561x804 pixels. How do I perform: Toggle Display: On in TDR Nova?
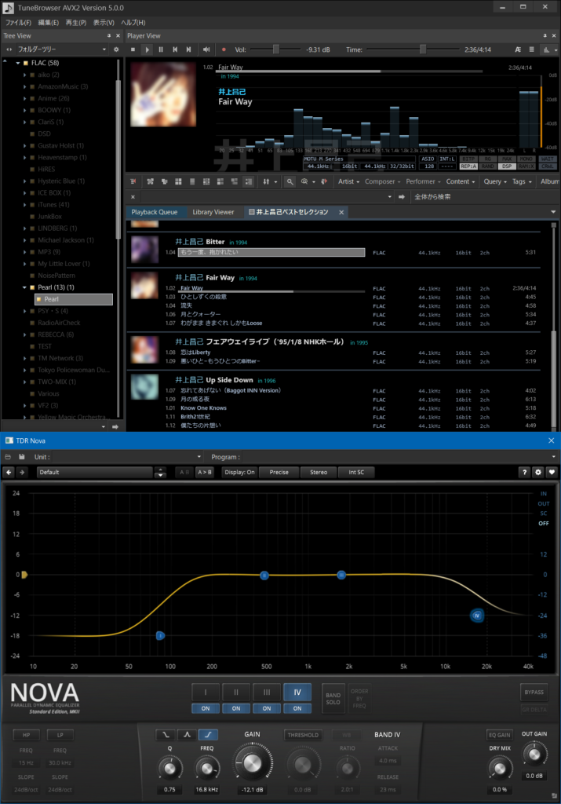[x=240, y=472]
